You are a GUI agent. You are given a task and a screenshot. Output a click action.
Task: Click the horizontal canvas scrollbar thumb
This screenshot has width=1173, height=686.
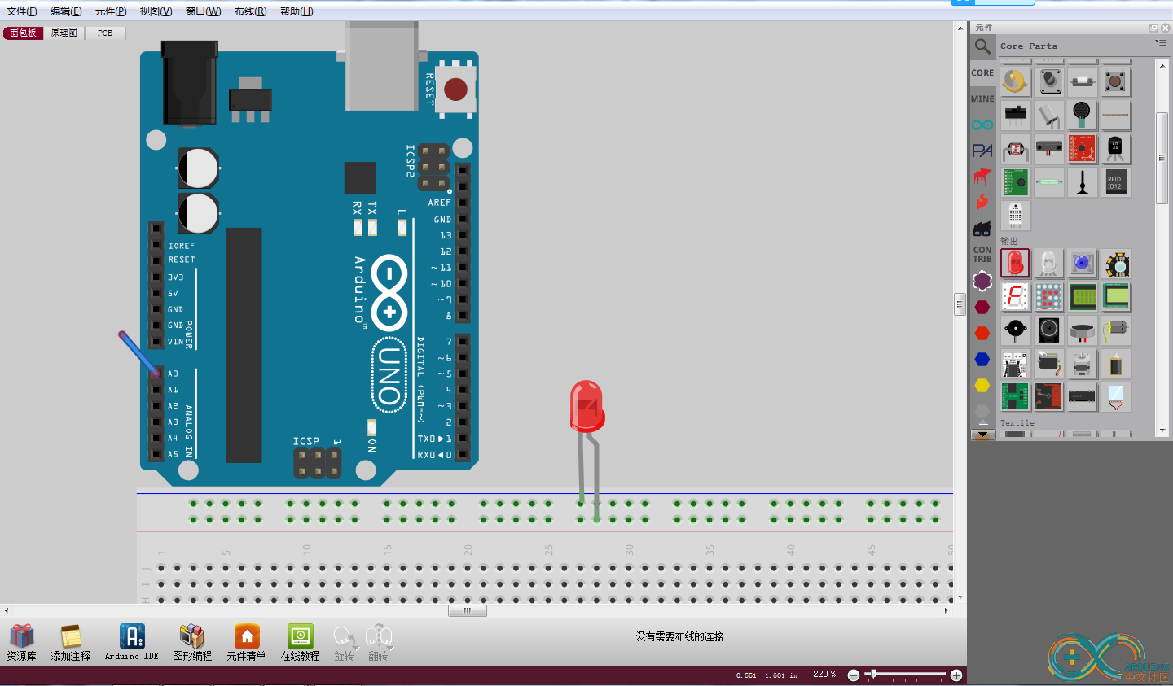[x=468, y=610]
